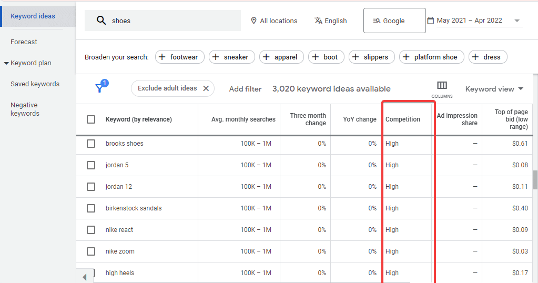Screen dimensions: 538x283
Task: Go to Saved keywords
Action: (35, 84)
